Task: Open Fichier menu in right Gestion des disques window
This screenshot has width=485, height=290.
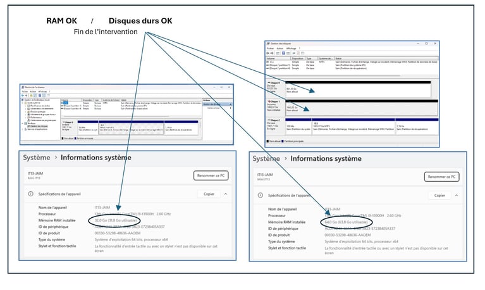Action: (x=271, y=48)
